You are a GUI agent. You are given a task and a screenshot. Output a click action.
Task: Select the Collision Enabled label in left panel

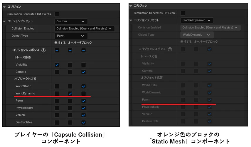pos(23,29)
